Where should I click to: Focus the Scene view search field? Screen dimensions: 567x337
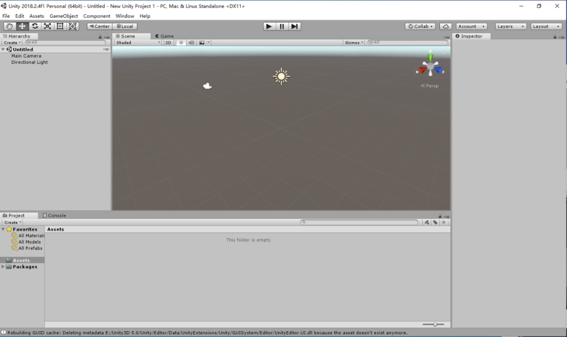[407, 43]
